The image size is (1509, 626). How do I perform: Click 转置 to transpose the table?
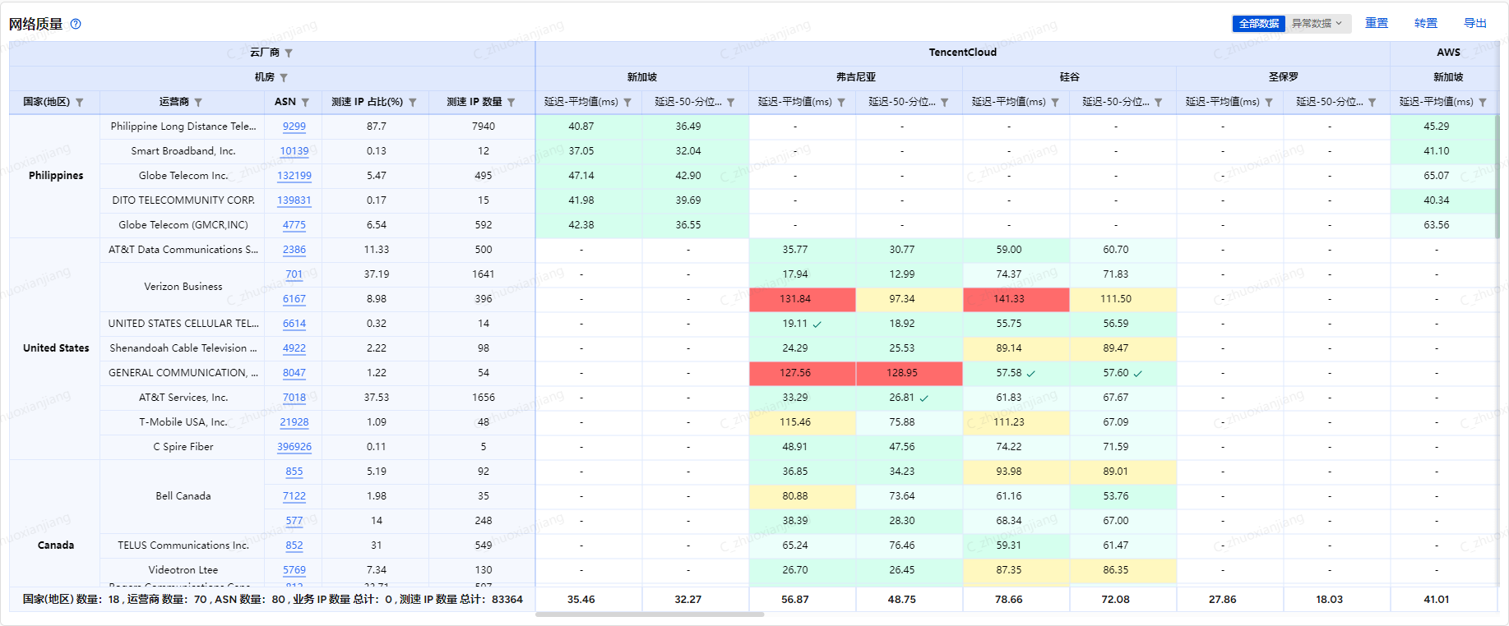click(x=1425, y=23)
